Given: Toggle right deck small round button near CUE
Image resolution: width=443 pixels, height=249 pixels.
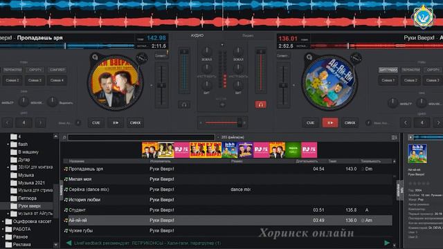Looking at the screenshot, I should 368,123.
